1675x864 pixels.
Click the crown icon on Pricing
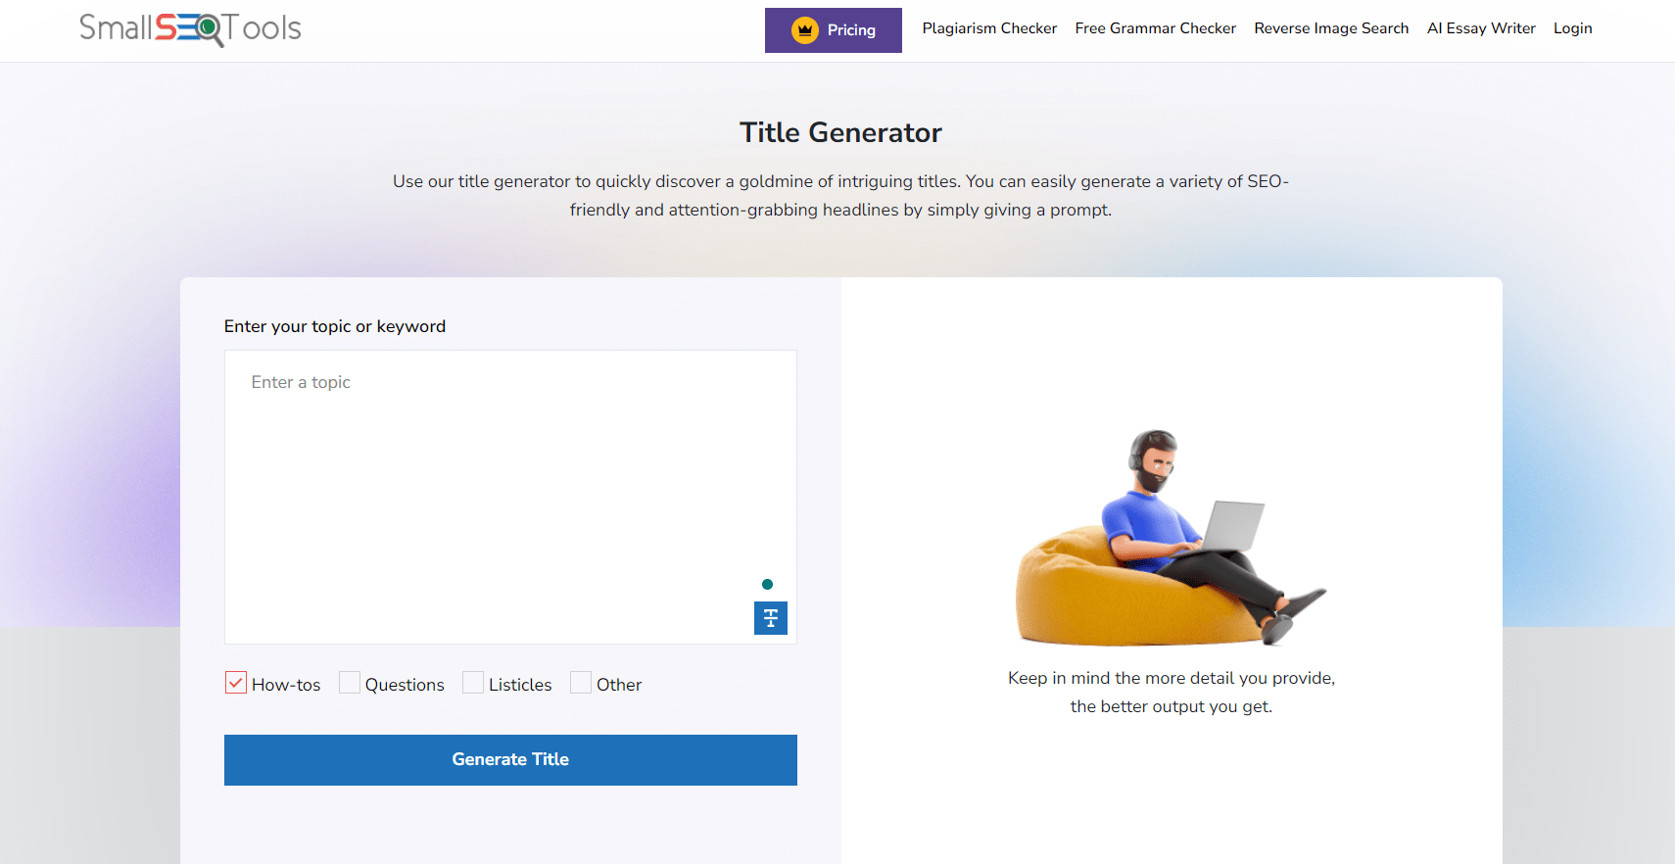tap(805, 30)
